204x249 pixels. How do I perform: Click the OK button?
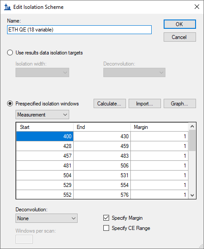pos(180,24)
